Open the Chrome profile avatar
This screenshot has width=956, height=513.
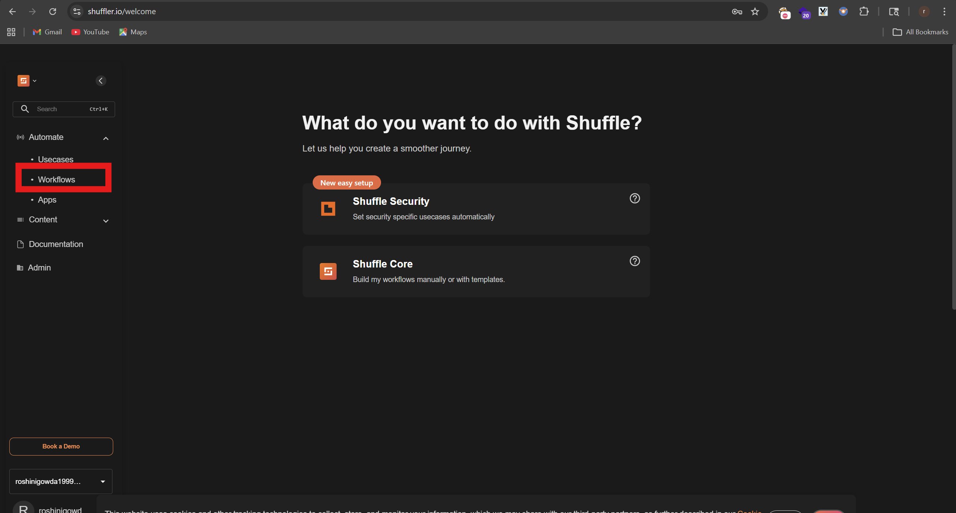pos(924,12)
